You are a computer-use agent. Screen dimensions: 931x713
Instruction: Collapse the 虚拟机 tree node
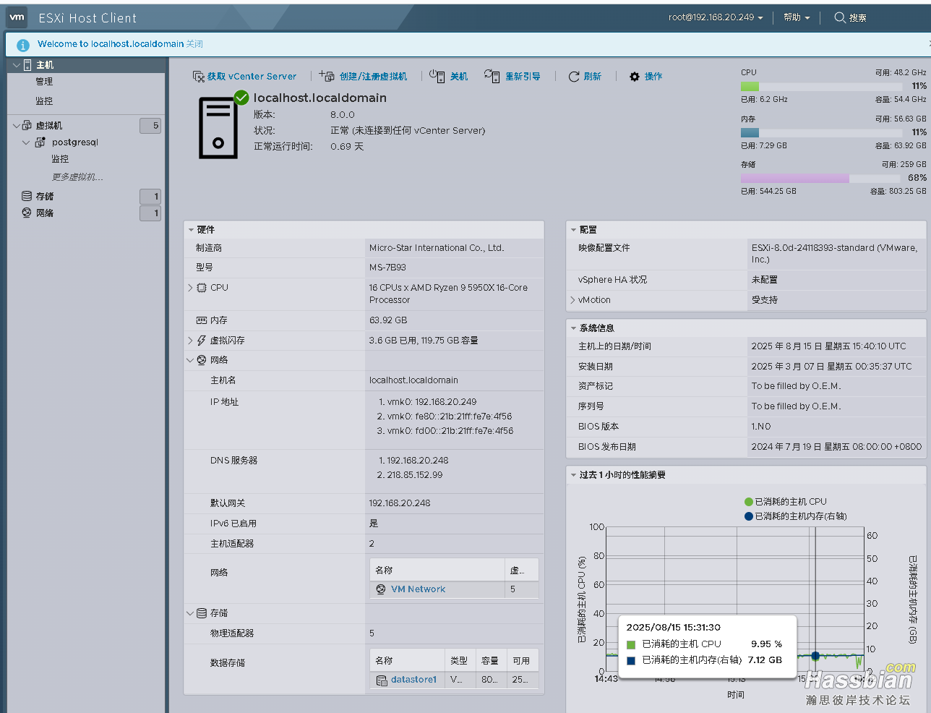[17, 126]
